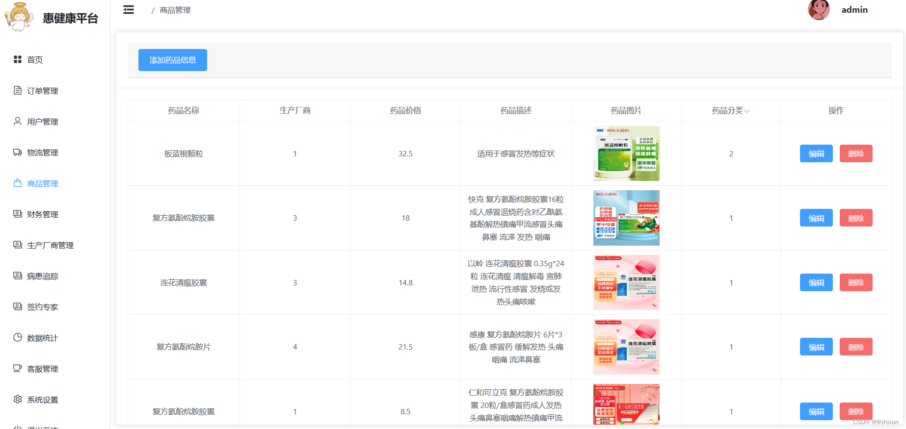Click the 复方氨酚烷胺片 row product image
Screen dimensions: 906x429
pyautogui.click(x=626, y=347)
